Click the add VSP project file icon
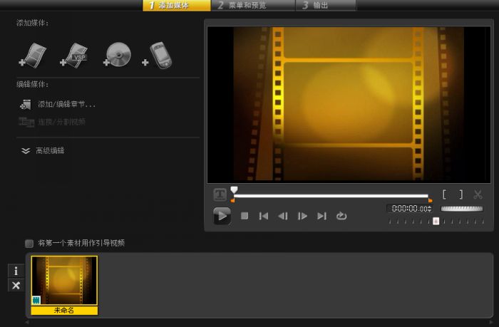The width and height of the screenshot is (499, 327). (75, 53)
